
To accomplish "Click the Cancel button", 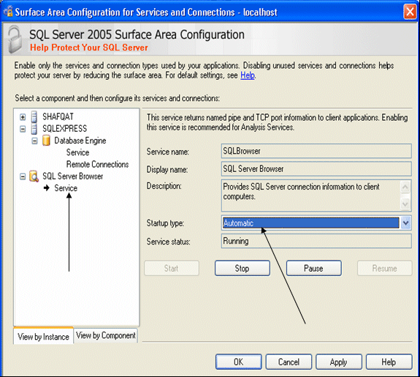I will pyautogui.click(x=289, y=362).
